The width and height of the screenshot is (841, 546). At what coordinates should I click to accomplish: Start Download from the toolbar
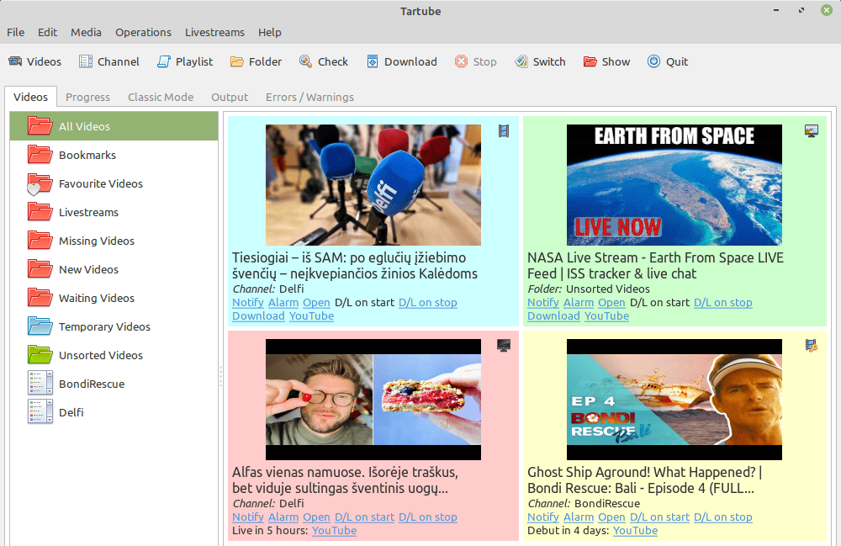pyautogui.click(x=401, y=61)
